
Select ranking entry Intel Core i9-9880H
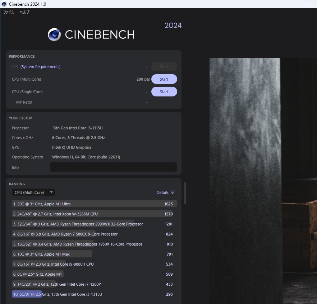click(95, 264)
